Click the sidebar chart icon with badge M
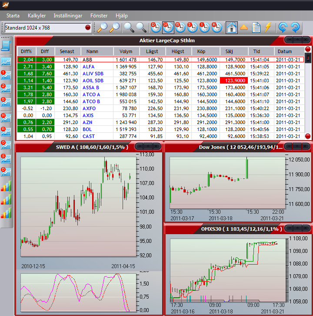 point(6,118)
